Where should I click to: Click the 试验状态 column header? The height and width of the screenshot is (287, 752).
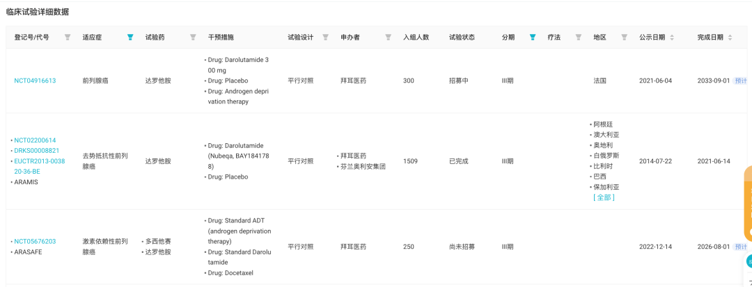point(462,38)
